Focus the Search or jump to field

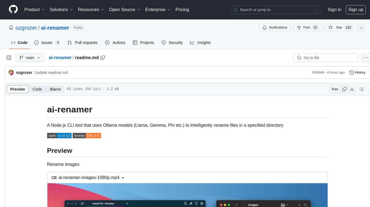click(276, 10)
